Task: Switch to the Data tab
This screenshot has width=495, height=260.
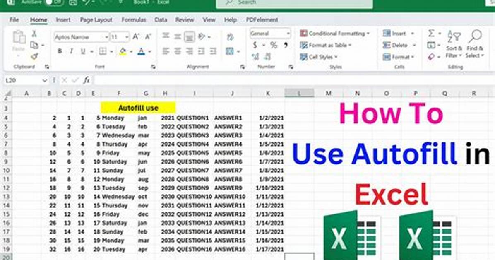Action: [x=161, y=19]
